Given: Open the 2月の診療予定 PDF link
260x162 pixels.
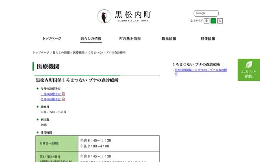Looking at the screenshot, I should point(51,99).
